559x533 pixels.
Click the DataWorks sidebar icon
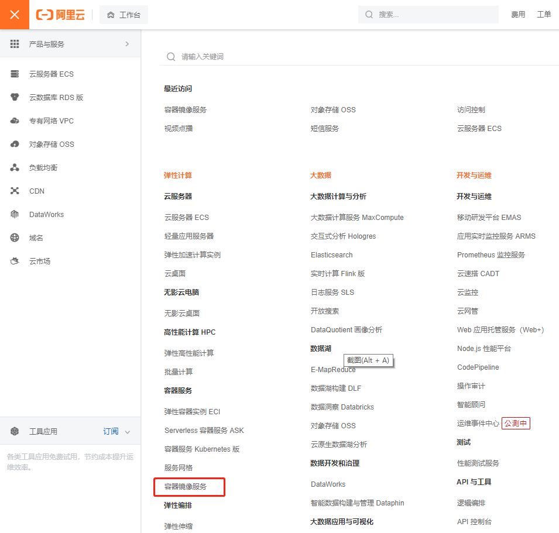coord(15,215)
